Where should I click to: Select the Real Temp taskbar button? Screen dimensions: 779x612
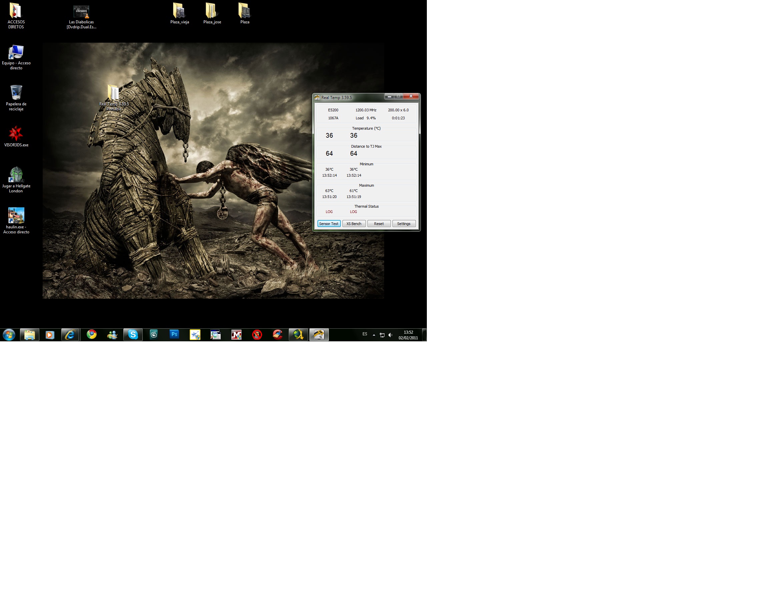pos(319,335)
